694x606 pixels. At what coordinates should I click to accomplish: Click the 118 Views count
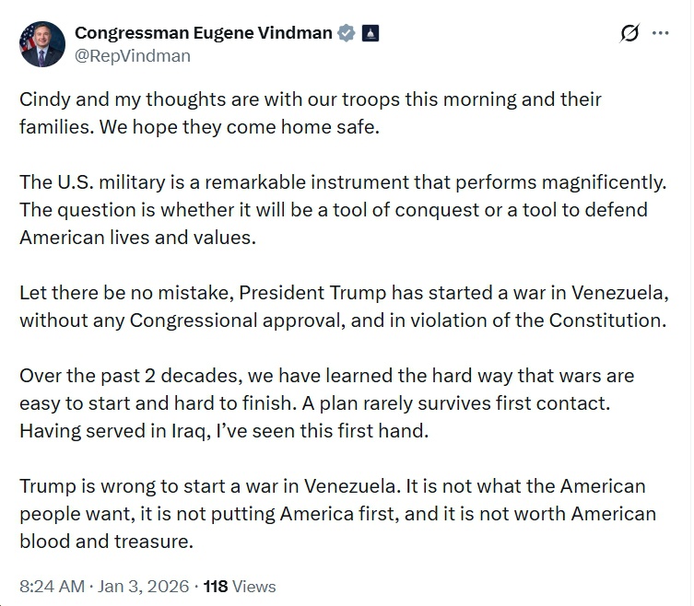(x=240, y=586)
